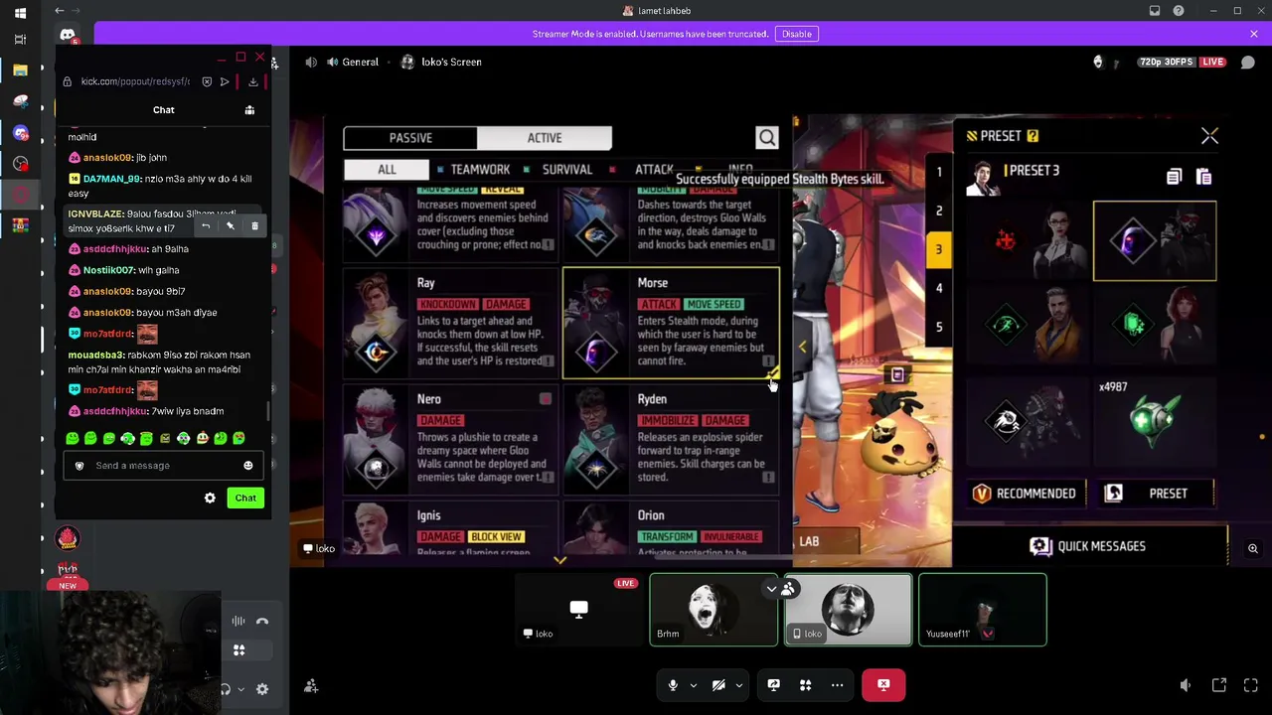Dismiss the Streamer Mode notification banner
This screenshot has height=715, width=1272.
click(1254, 34)
